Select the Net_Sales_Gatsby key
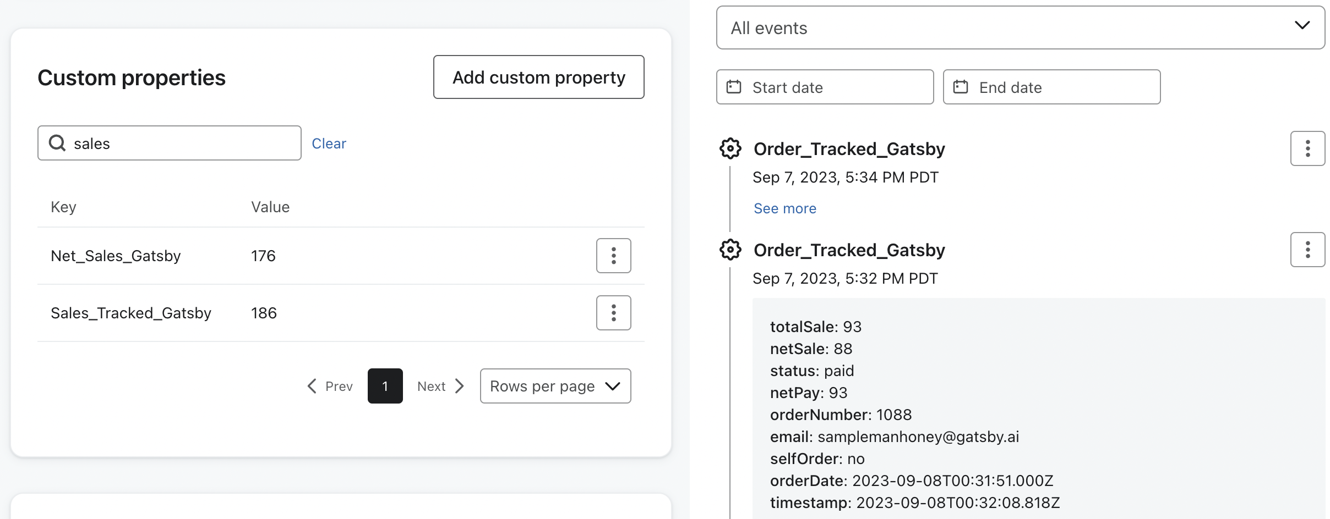The width and height of the screenshot is (1330, 519). point(116,256)
